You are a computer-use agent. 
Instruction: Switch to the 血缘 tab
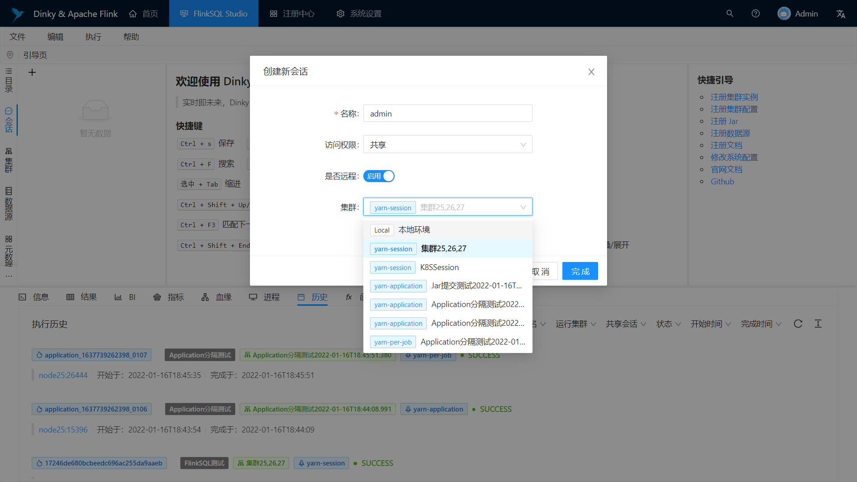216,297
